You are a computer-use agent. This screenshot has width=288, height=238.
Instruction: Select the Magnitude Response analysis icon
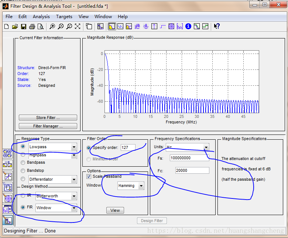click(x=112, y=27)
